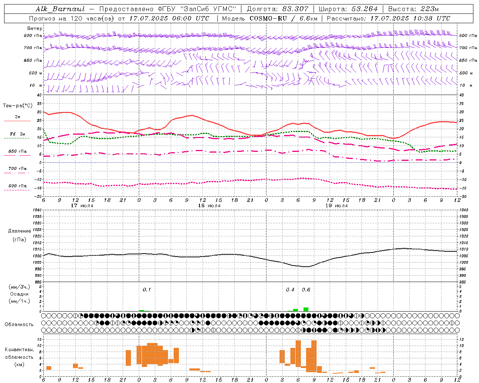Click the '18 июля' date label
The height and width of the screenshot is (383, 479).
(209, 206)
